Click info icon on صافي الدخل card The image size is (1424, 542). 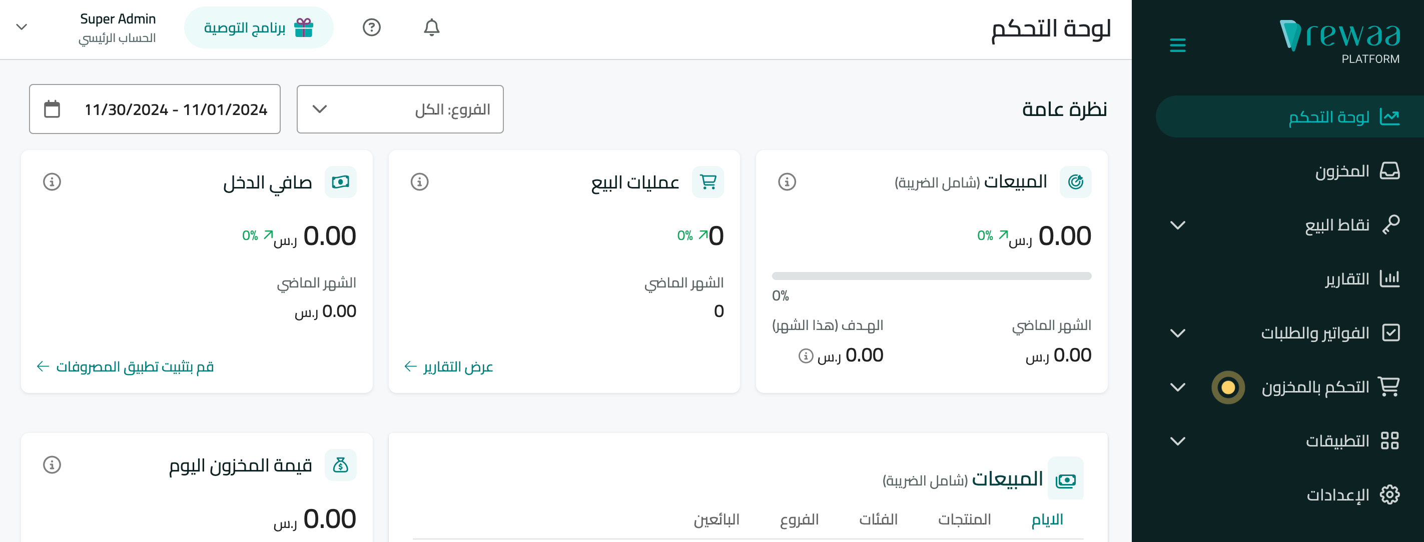pos(52,182)
